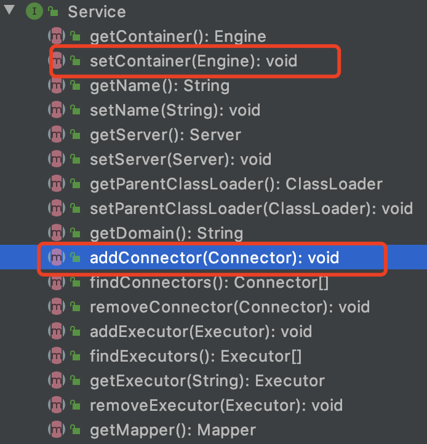Viewport: 427px width, 444px height.
Task: Click the method icon for getContainer()
Action: pyautogui.click(x=57, y=36)
